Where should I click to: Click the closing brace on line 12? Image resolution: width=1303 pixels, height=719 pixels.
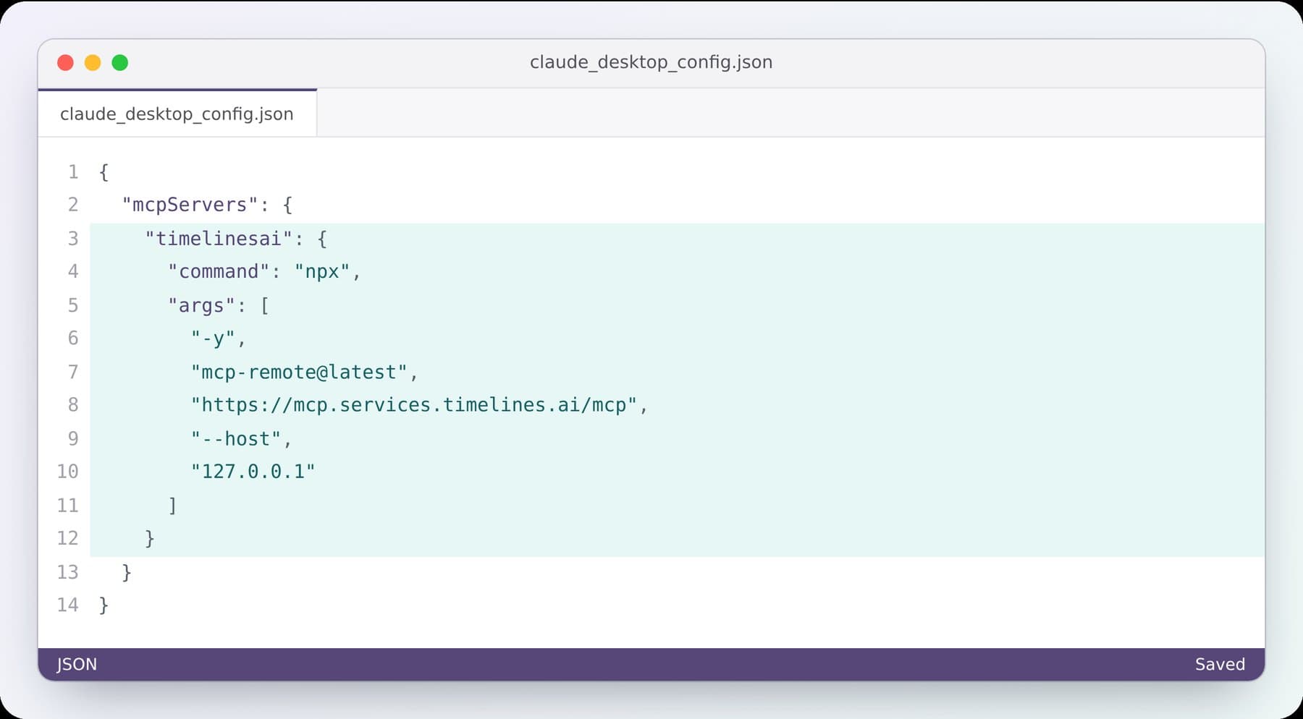click(x=150, y=538)
